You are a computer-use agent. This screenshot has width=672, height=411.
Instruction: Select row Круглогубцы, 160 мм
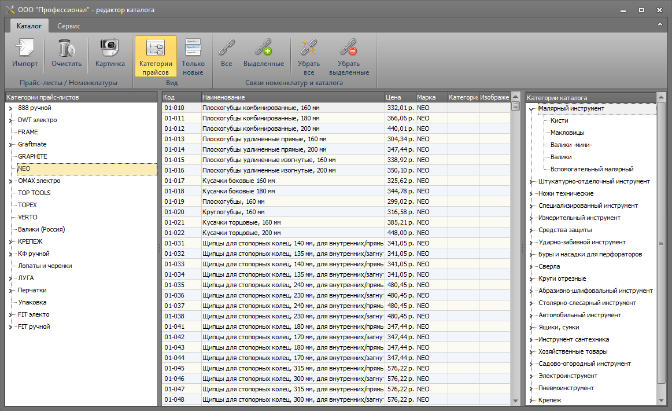(x=336, y=212)
